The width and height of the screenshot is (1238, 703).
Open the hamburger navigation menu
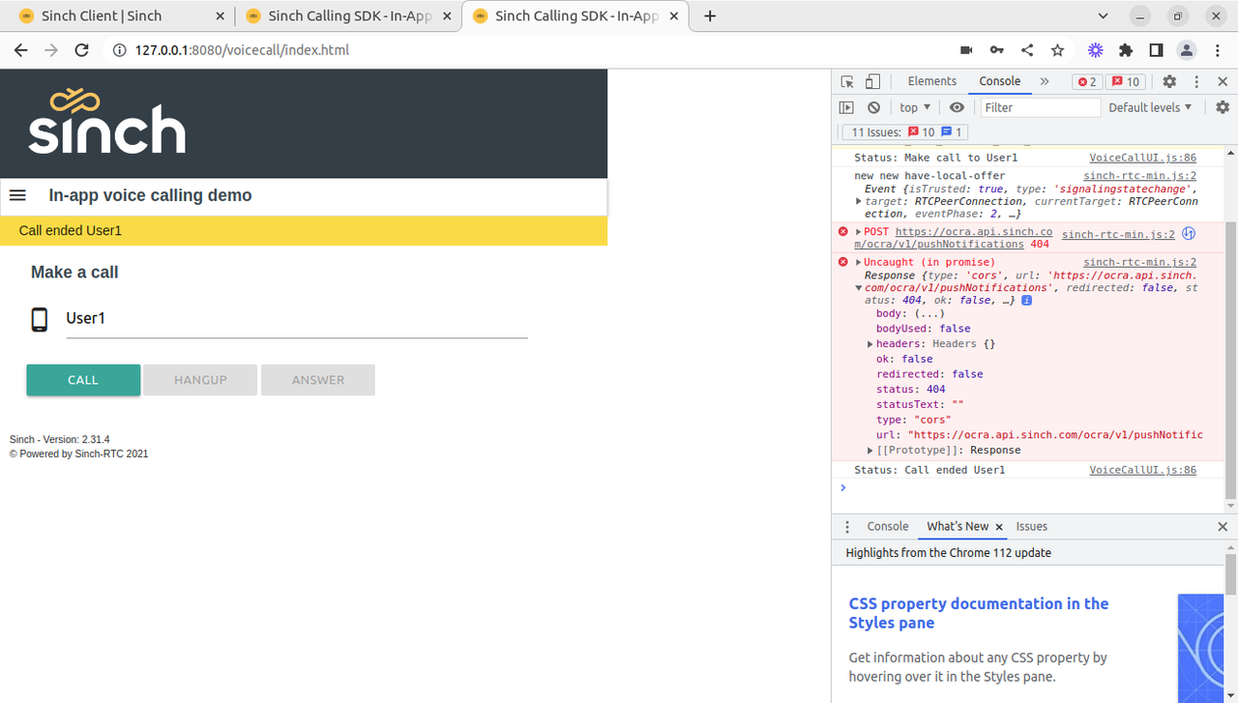click(17, 195)
